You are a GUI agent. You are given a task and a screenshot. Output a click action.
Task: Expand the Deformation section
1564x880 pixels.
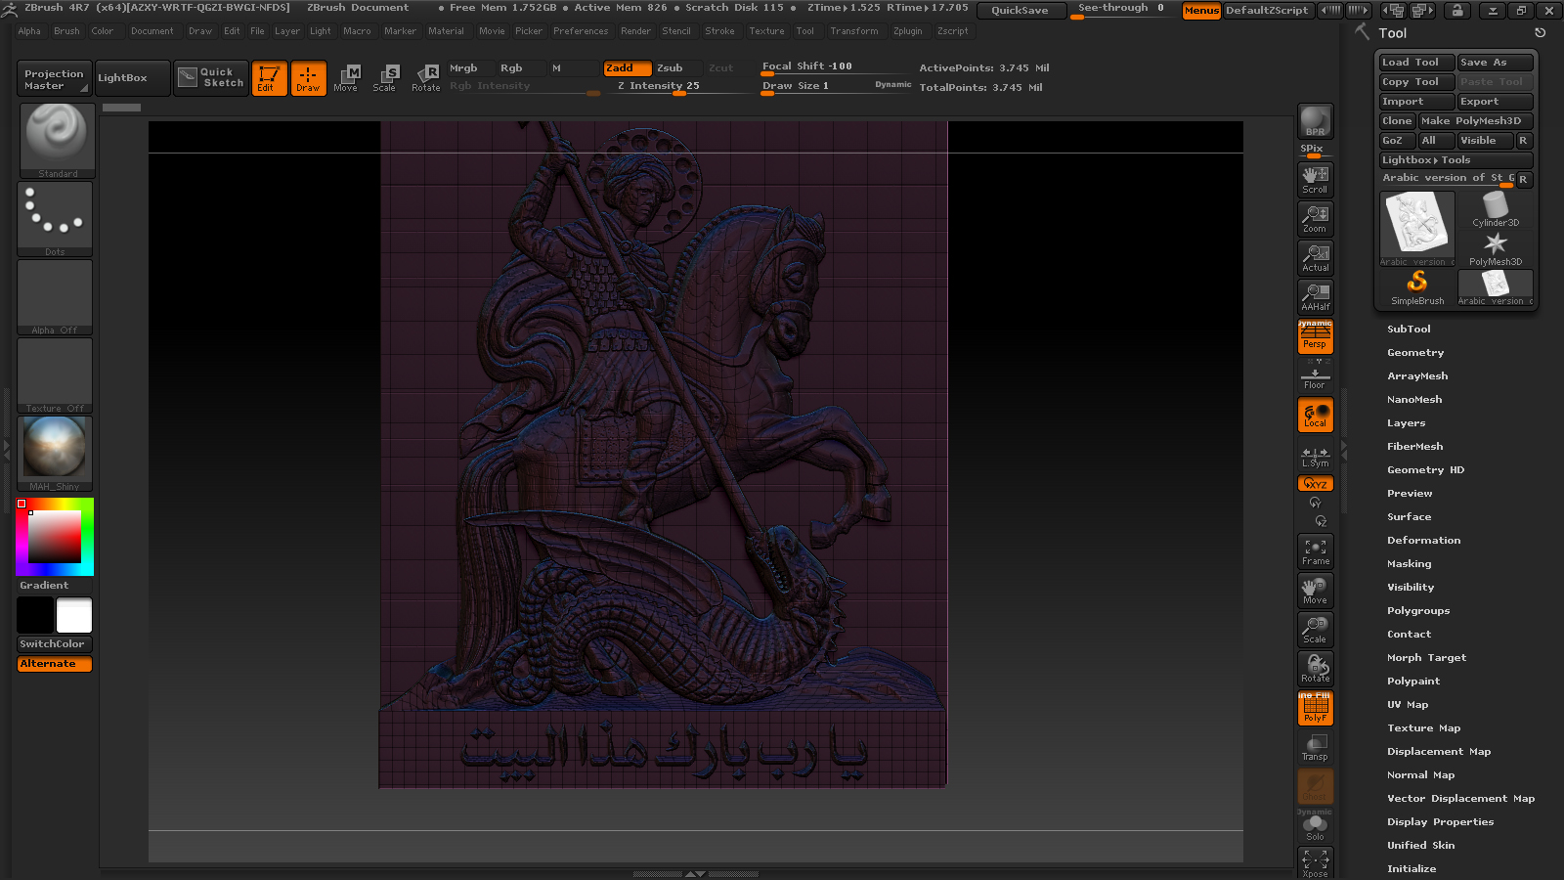(x=1423, y=541)
